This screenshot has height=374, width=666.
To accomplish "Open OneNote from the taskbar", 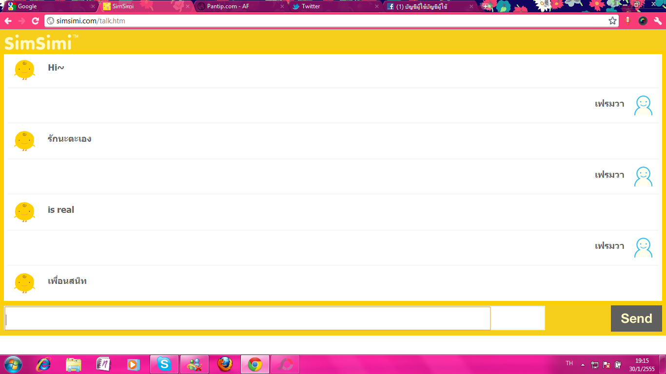I will [x=103, y=364].
